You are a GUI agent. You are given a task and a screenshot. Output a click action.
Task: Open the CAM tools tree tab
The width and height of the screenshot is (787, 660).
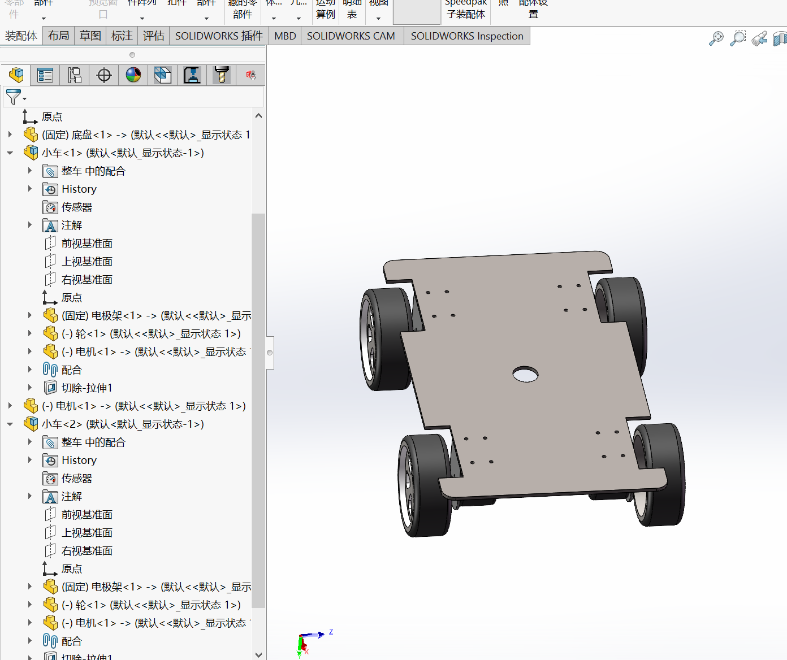(x=222, y=75)
